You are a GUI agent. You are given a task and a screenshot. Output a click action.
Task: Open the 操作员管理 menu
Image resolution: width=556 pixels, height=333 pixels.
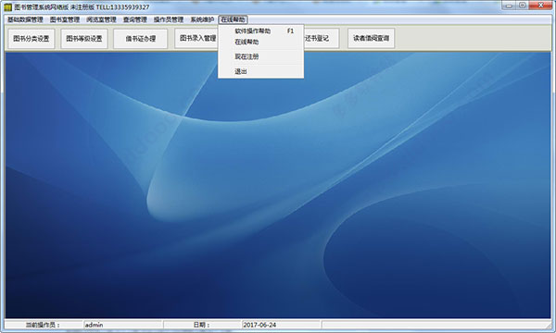(169, 19)
